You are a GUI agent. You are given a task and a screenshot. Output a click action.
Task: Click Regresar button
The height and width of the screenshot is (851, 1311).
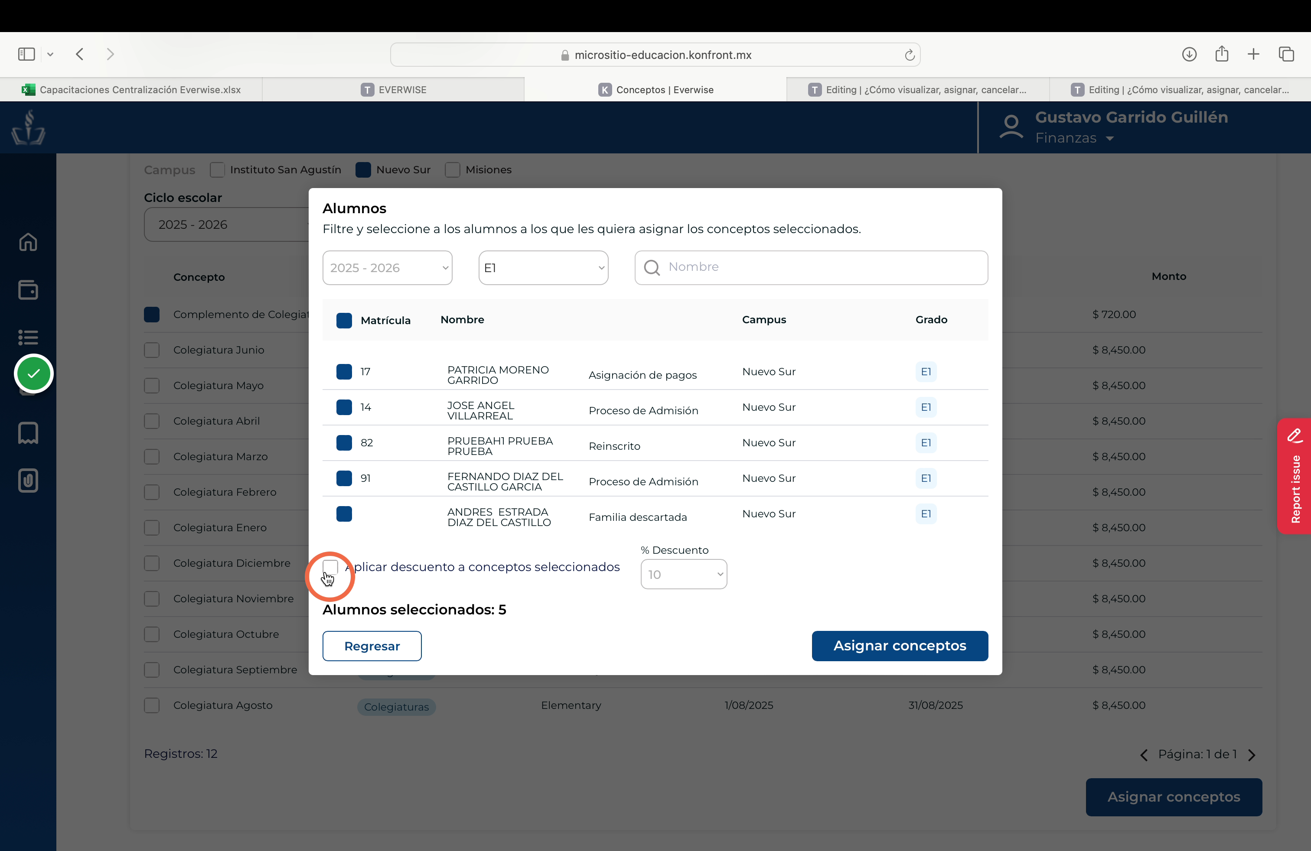point(372,646)
